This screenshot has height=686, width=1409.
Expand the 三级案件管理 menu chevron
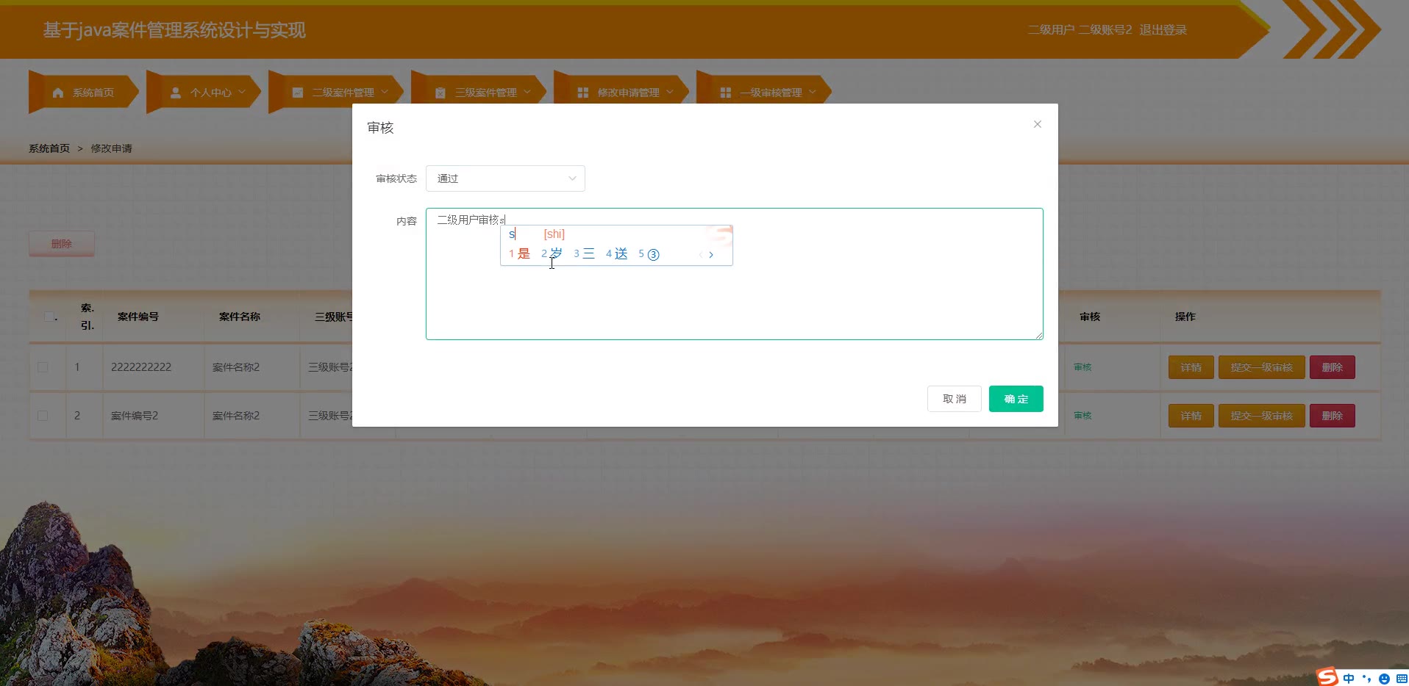click(x=527, y=92)
